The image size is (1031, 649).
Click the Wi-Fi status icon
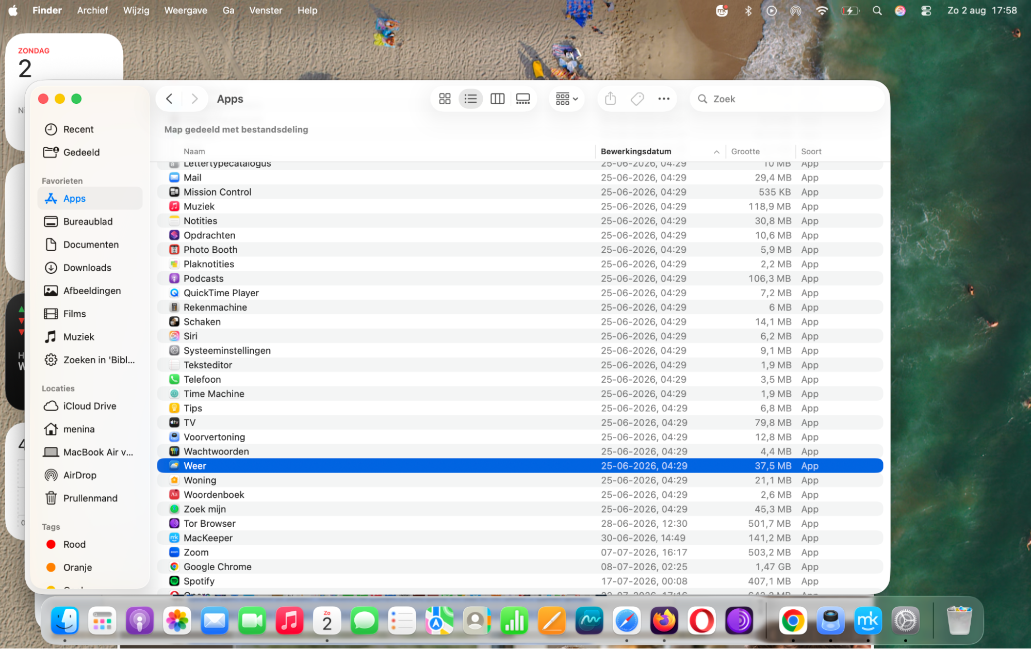point(822,10)
